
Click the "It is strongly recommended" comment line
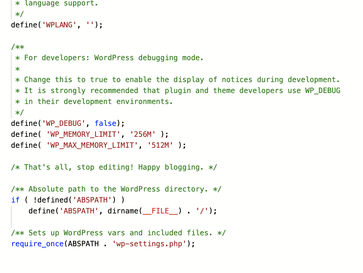coord(178,91)
